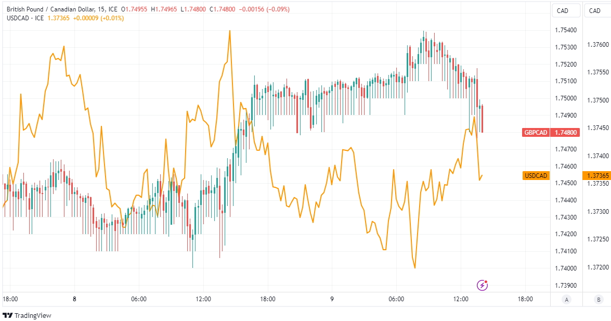This screenshot has height=321, width=611.
Task: Click the legend close value C1.74800
Action: tap(223, 9)
